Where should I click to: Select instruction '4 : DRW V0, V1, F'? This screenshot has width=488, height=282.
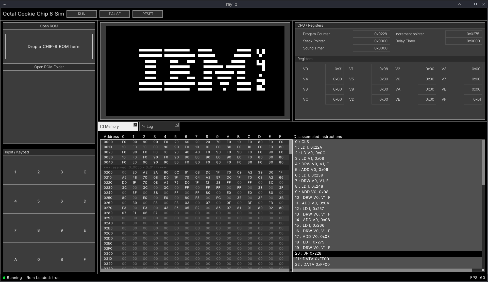pos(387,164)
